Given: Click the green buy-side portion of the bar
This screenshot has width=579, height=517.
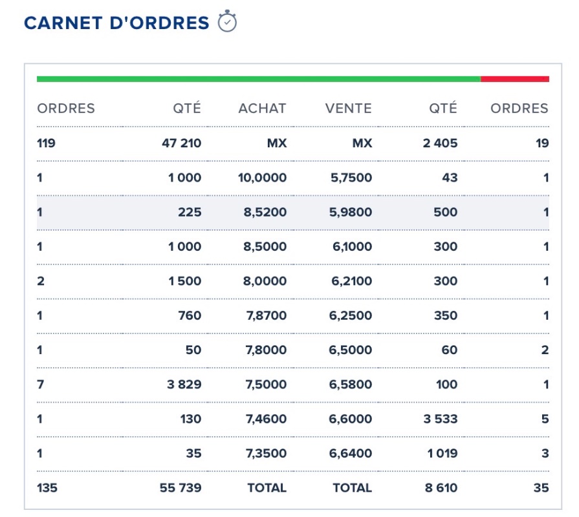Looking at the screenshot, I should [x=259, y=79].
